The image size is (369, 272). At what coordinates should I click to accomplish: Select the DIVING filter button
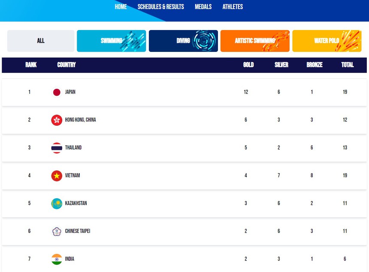tap(183, 41)
